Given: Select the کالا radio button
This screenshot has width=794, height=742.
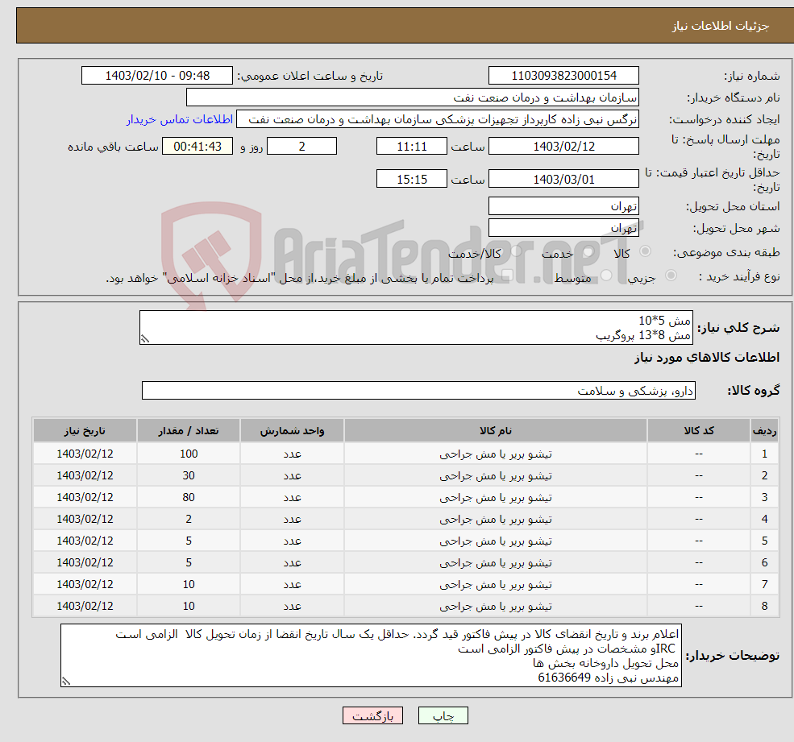Looking at the screenshot, I should click(x=645, y=251).
